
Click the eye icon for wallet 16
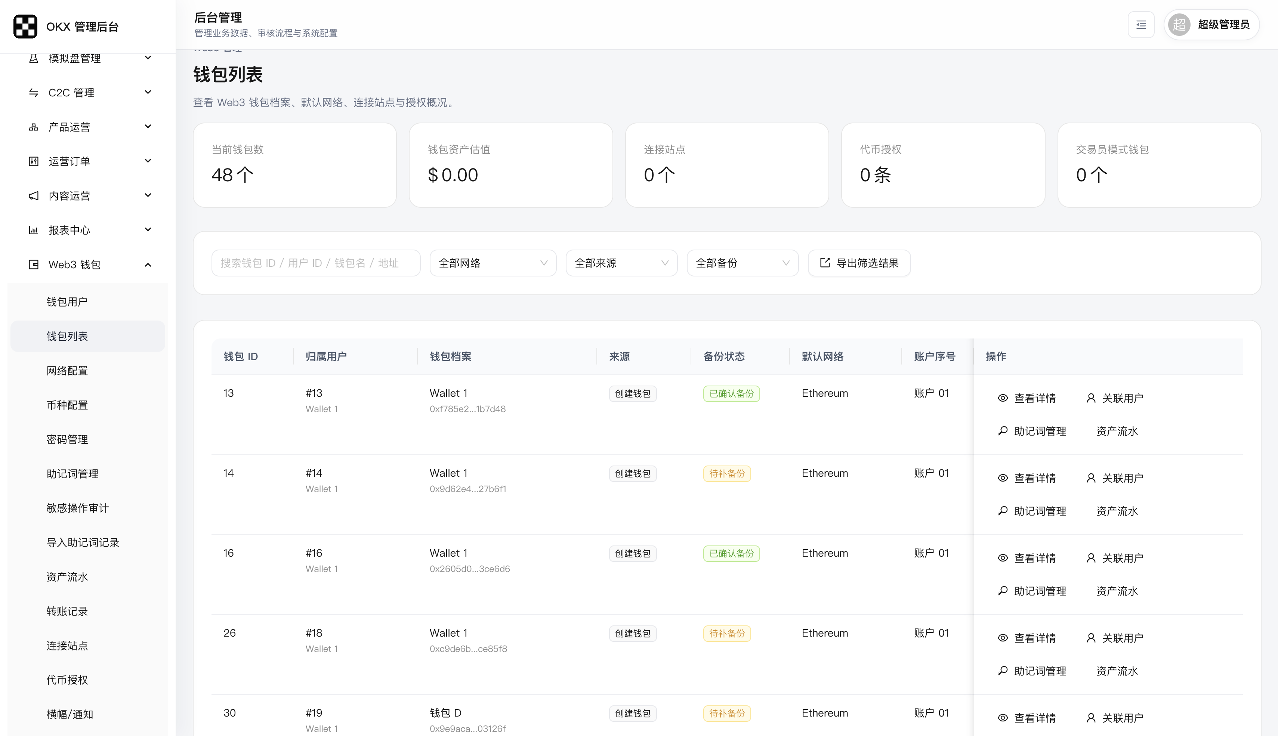(1003, 557)
